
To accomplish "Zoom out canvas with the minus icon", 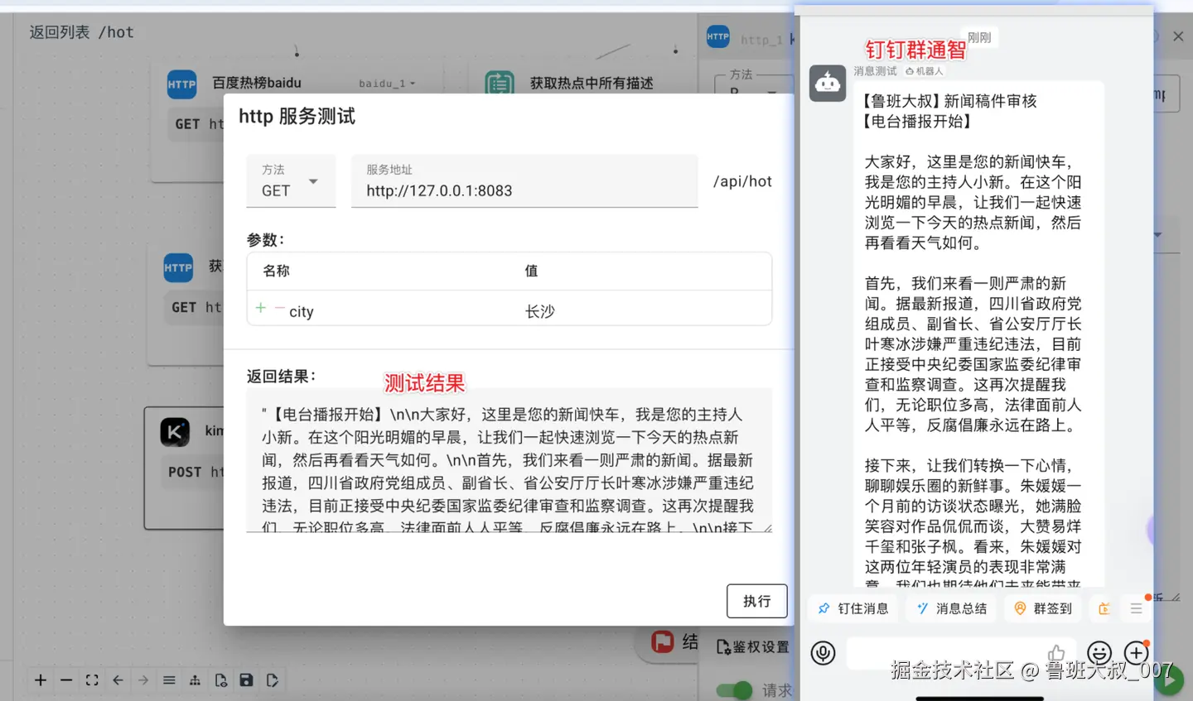I will [66, 680].
